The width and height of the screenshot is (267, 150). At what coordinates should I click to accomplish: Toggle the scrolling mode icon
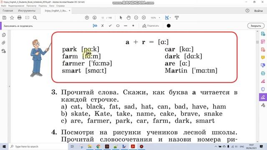(177, 17)
